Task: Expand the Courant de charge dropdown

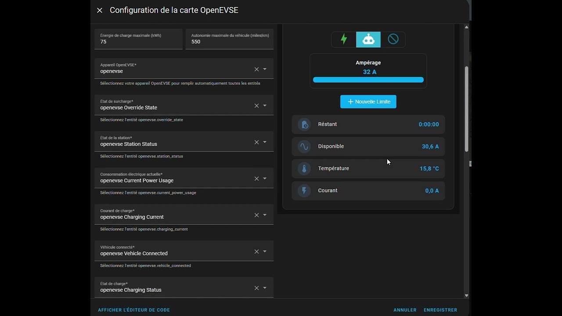Action: pyautogui.click(x=265, y=215)
